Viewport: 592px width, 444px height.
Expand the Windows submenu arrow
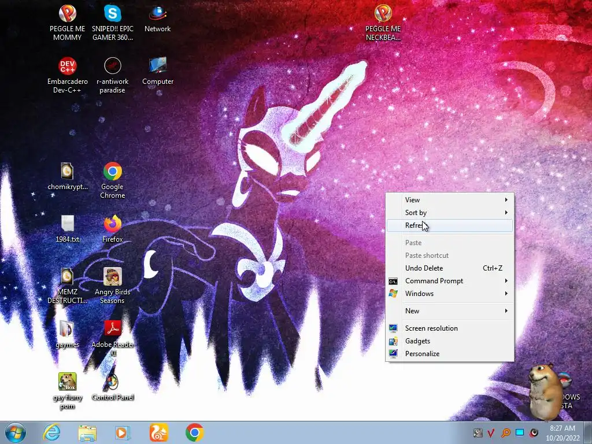pyautogui.click(x=506, y=293)
